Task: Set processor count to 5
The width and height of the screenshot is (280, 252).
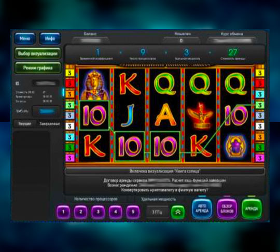Action: click(133, 212)
